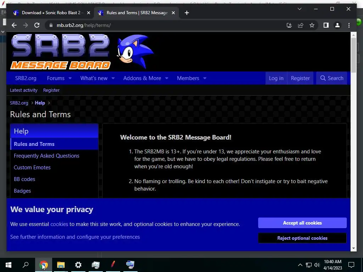Image resolution: width=363 pixels, height=272 pixels.
Task: Open the Windows Start menu
Action: tap(9, 265)
